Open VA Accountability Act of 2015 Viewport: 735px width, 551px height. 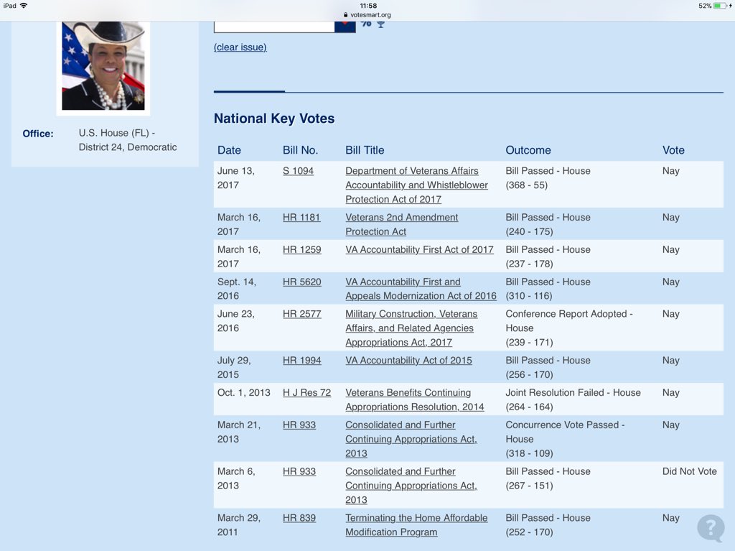[408, 361]
